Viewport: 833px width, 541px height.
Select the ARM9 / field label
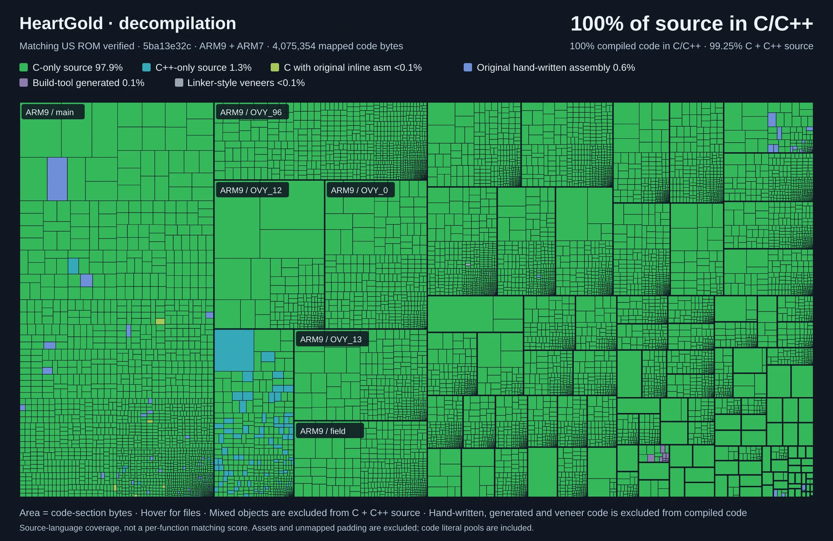pyautogui.click(x=329, y=431)
